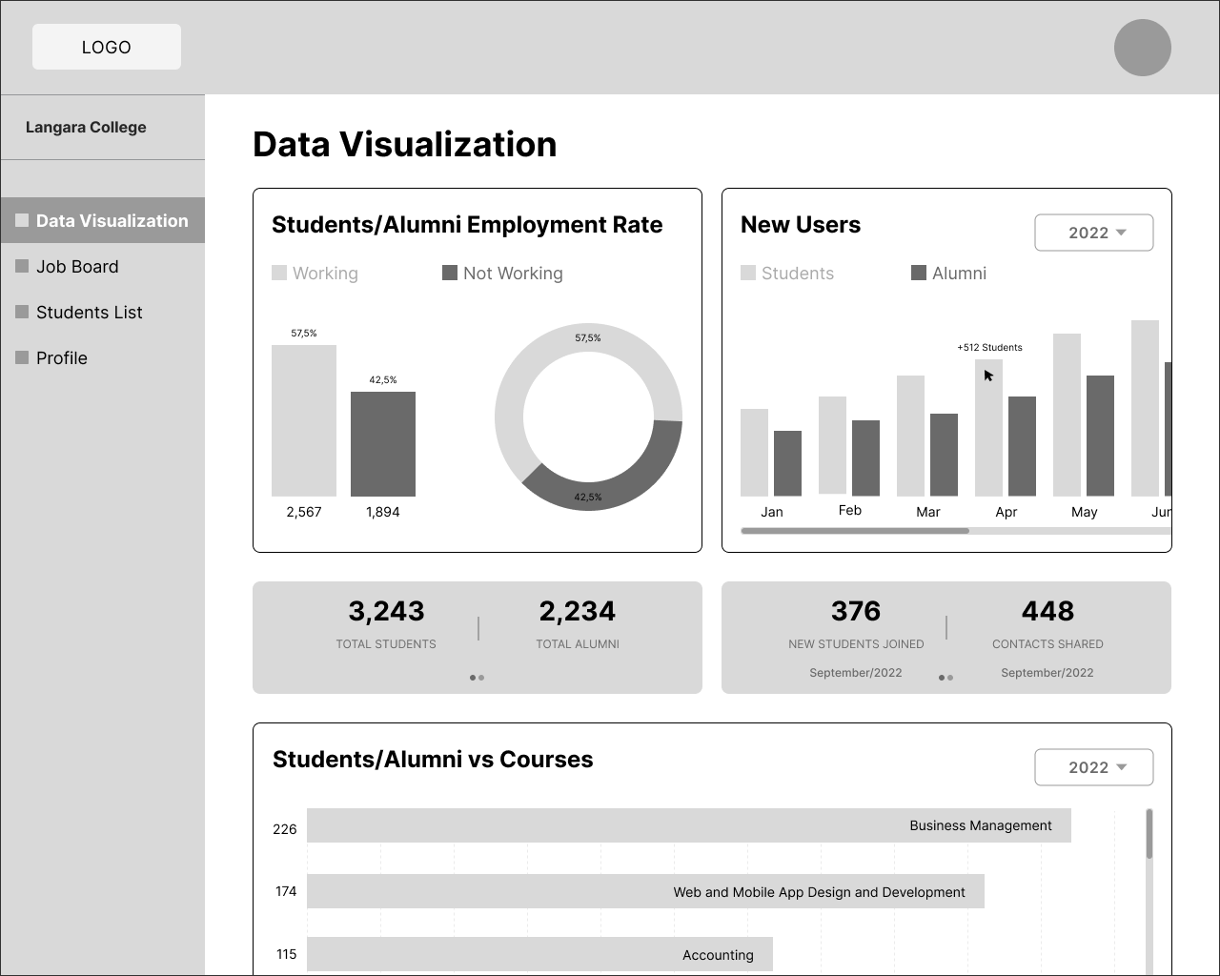Click the LOGO box in the header
The image size is (1220, 976).
tap(107, 47)
